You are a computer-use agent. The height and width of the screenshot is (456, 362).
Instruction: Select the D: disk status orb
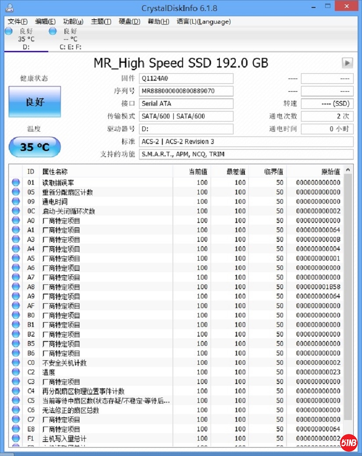coord(9,31)
